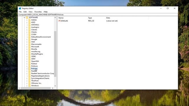Click the Registry Editor title bar icon
Screen dimensions: 189x106
pos(20,8)
